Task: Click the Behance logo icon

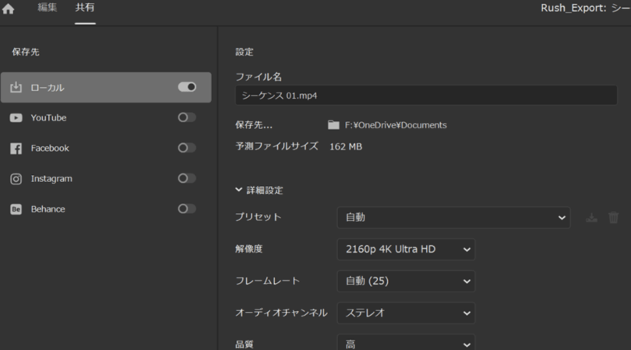Action: pyautogui.click(x=16, y=209)
